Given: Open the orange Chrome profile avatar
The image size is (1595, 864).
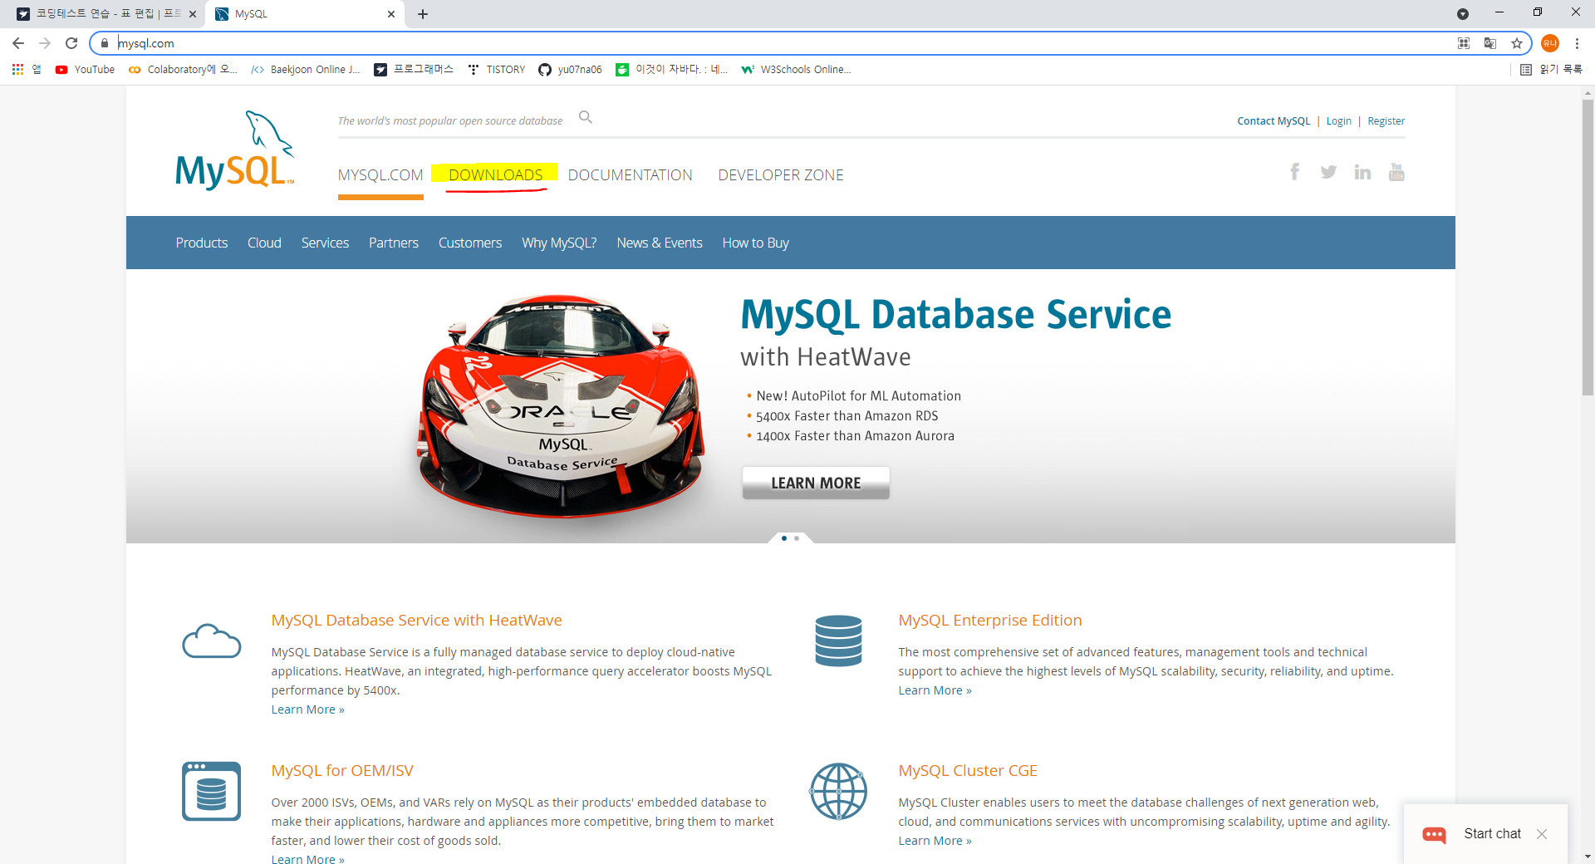Looking at the screenshot, I should 1550,43.
